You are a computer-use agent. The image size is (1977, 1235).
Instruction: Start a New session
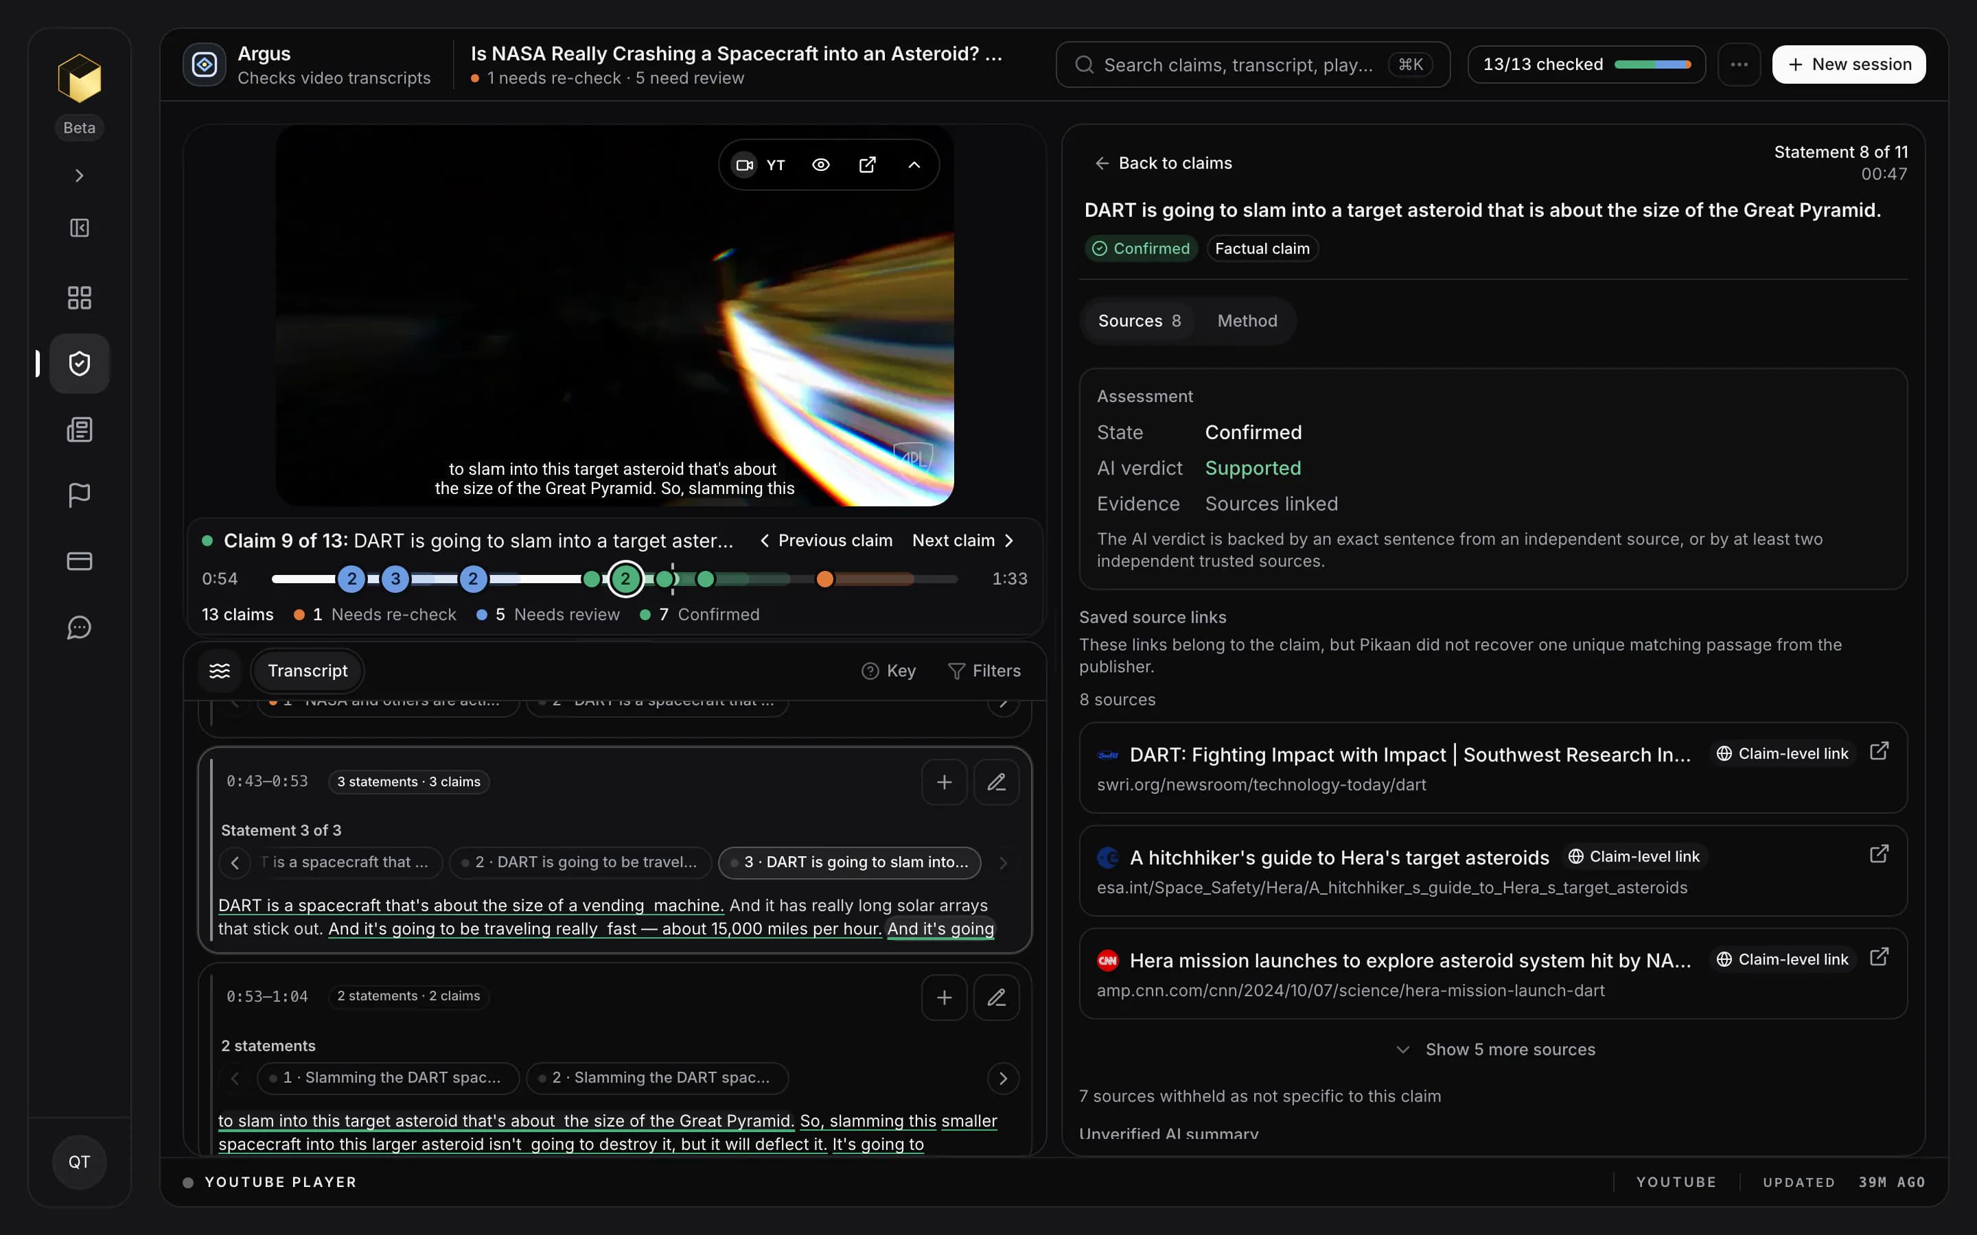click(1848, 64)
